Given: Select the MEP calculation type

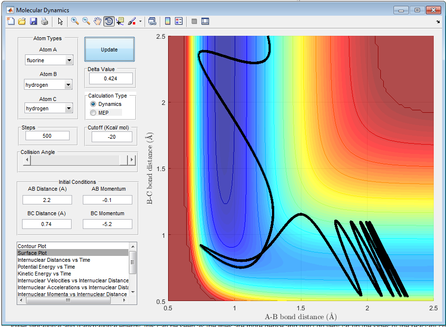Looking at the screenshot, I should pos(94,113).
